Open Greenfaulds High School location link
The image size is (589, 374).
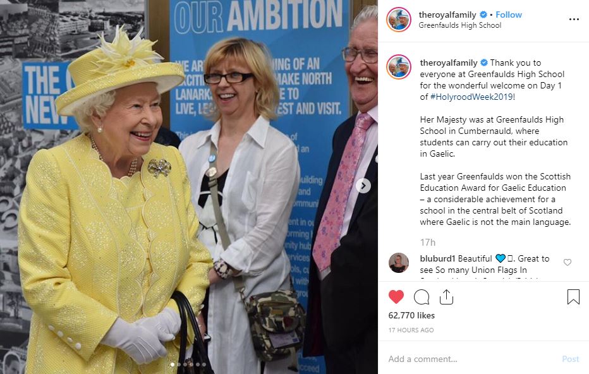pos(460,25)
